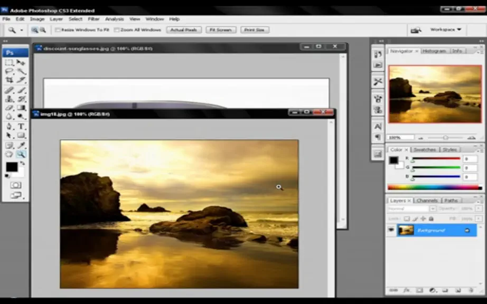Open the Workspace dropdown

click(445, 30)
